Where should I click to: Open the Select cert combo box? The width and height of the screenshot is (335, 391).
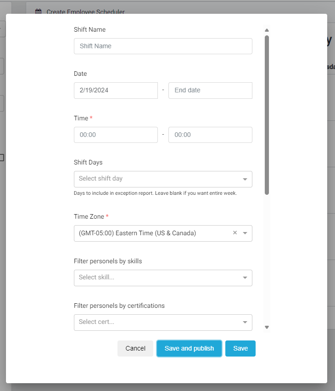pyautogui.click(x=156, y=322)
